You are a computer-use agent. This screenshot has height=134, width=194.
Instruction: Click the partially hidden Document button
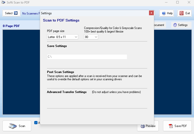coord(160,25)
